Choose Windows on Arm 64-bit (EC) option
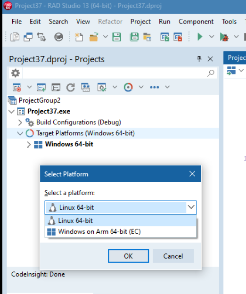Screen dimensions: 246x294 tap(121, 232)
